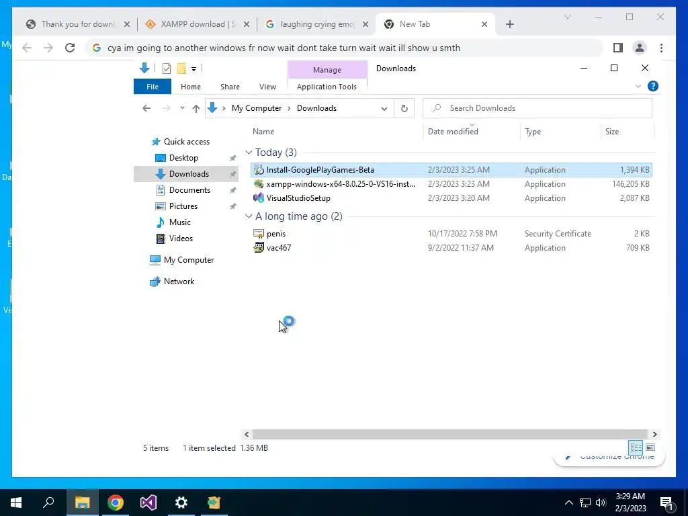Switch to the laughing crying emoji tab
688x516 pixels.
[317, 24]
